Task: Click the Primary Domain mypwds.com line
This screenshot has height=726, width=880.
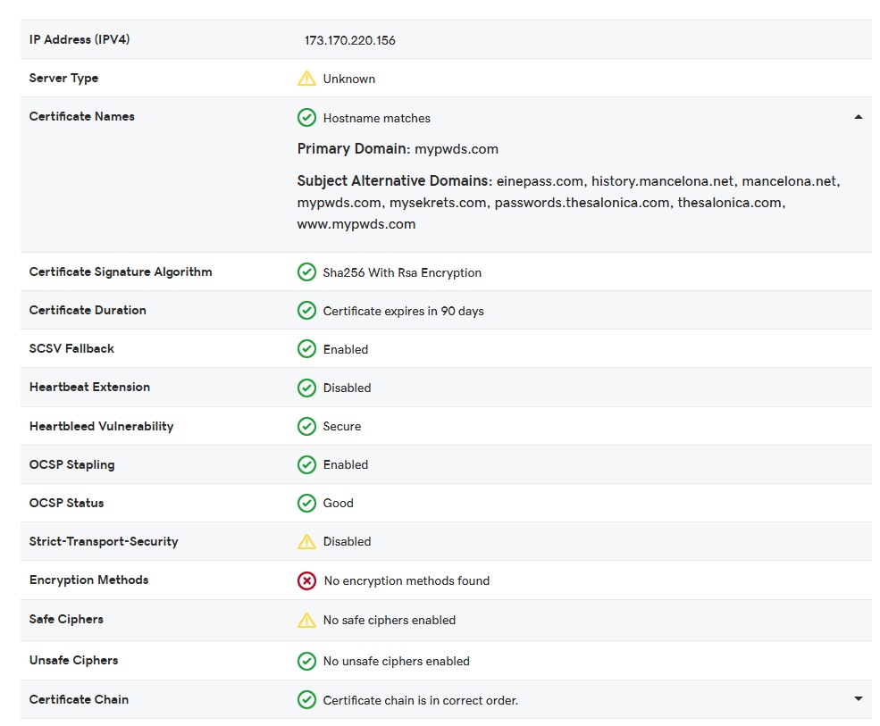Action: coord(398,148)
